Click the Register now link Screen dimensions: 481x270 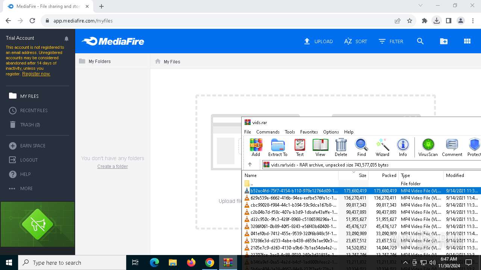click(x=36, y=74)
